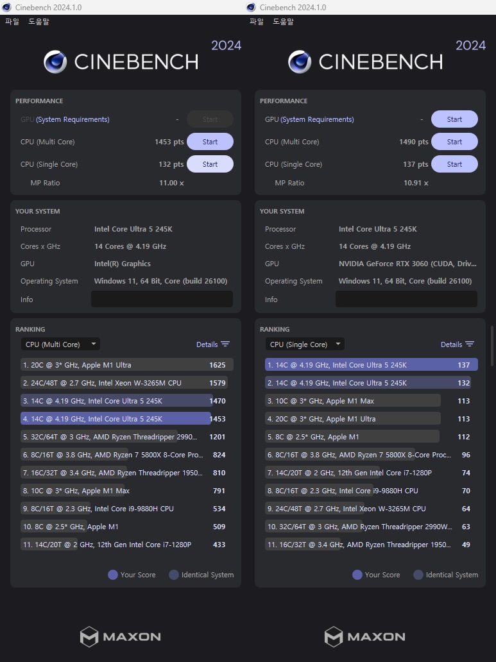Click GPU value Intel(R) Graphics
The image size is (496, 662).
tap(122, 264)
